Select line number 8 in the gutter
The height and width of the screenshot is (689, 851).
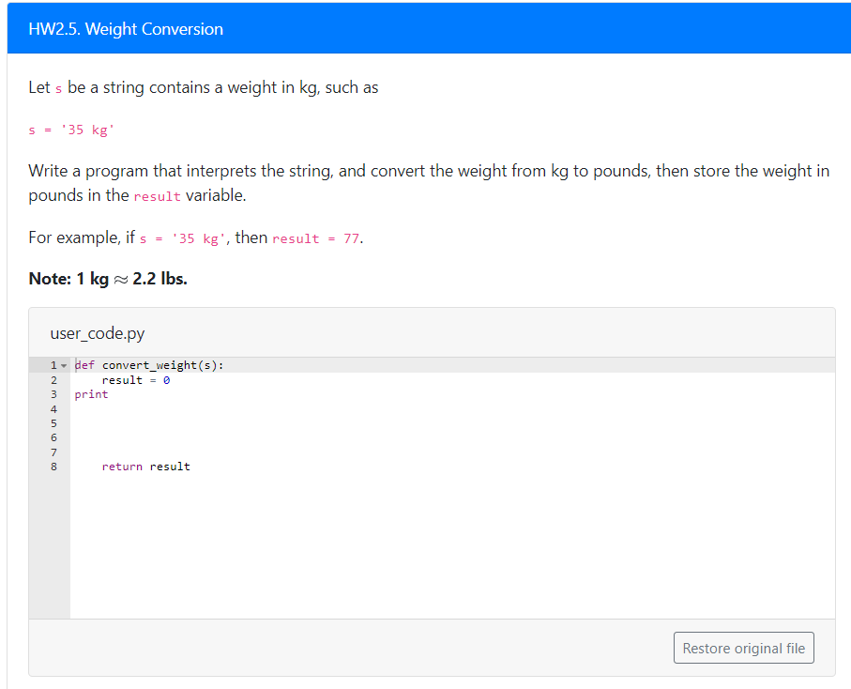(x=53, y=467)
